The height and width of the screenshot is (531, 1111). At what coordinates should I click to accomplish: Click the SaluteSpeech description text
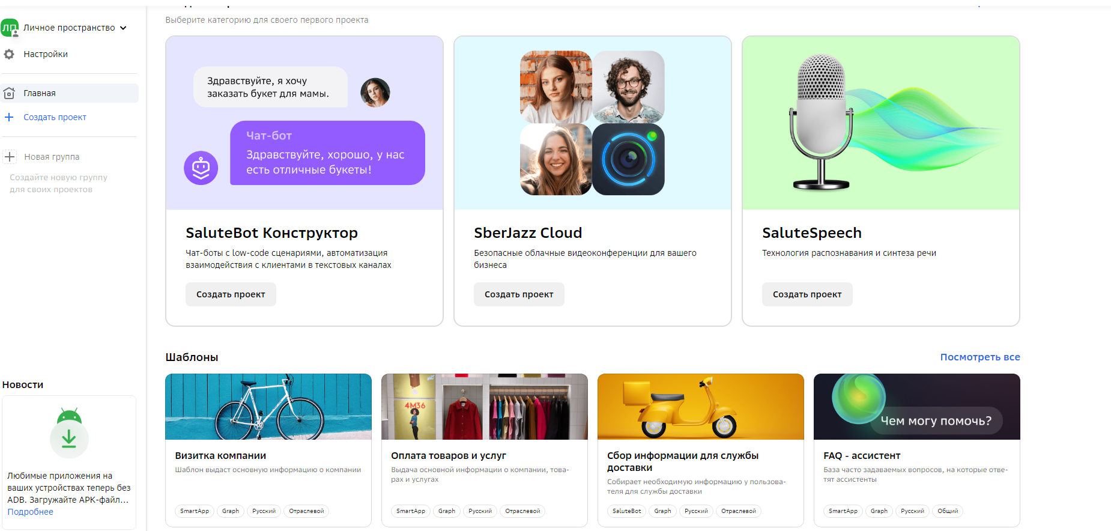(849, 253)
